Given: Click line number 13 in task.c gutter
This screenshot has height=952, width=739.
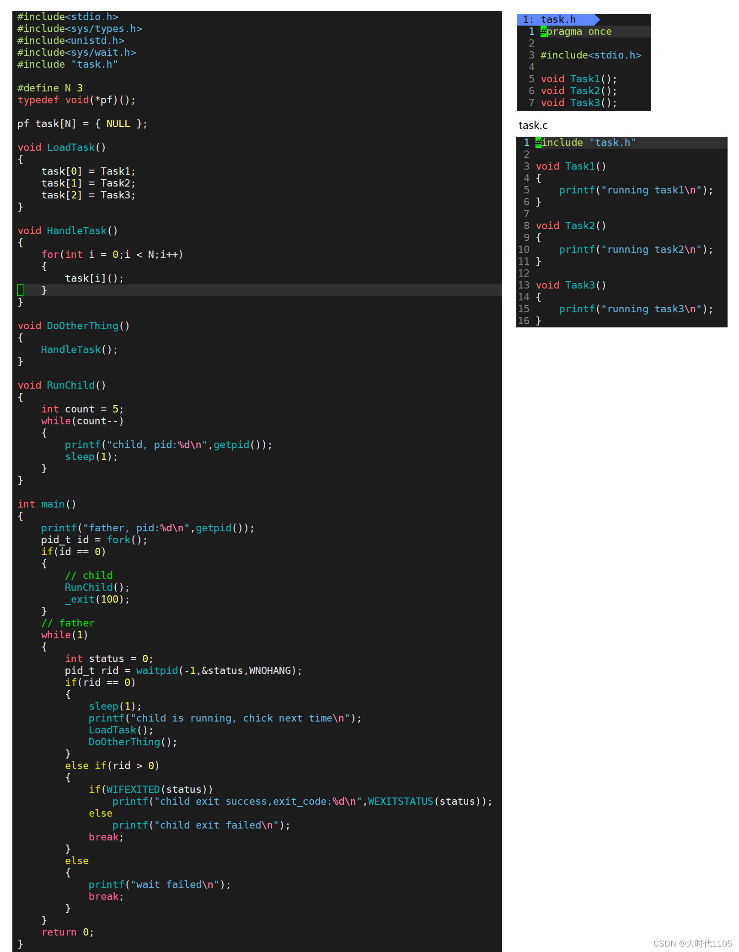Looking at the screenshot, I should coord(524,285).
